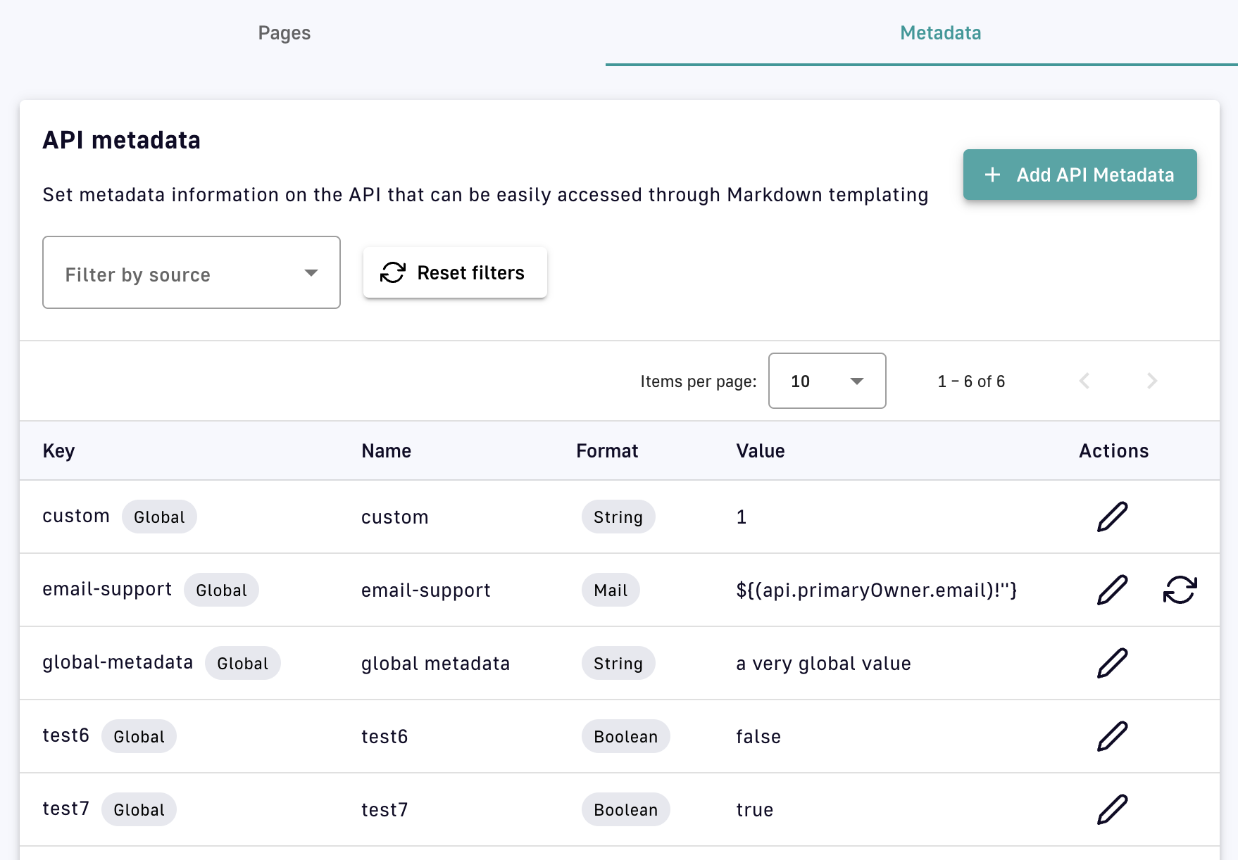
Task: Switch to the Pages tab
Action: coord(284,33)
